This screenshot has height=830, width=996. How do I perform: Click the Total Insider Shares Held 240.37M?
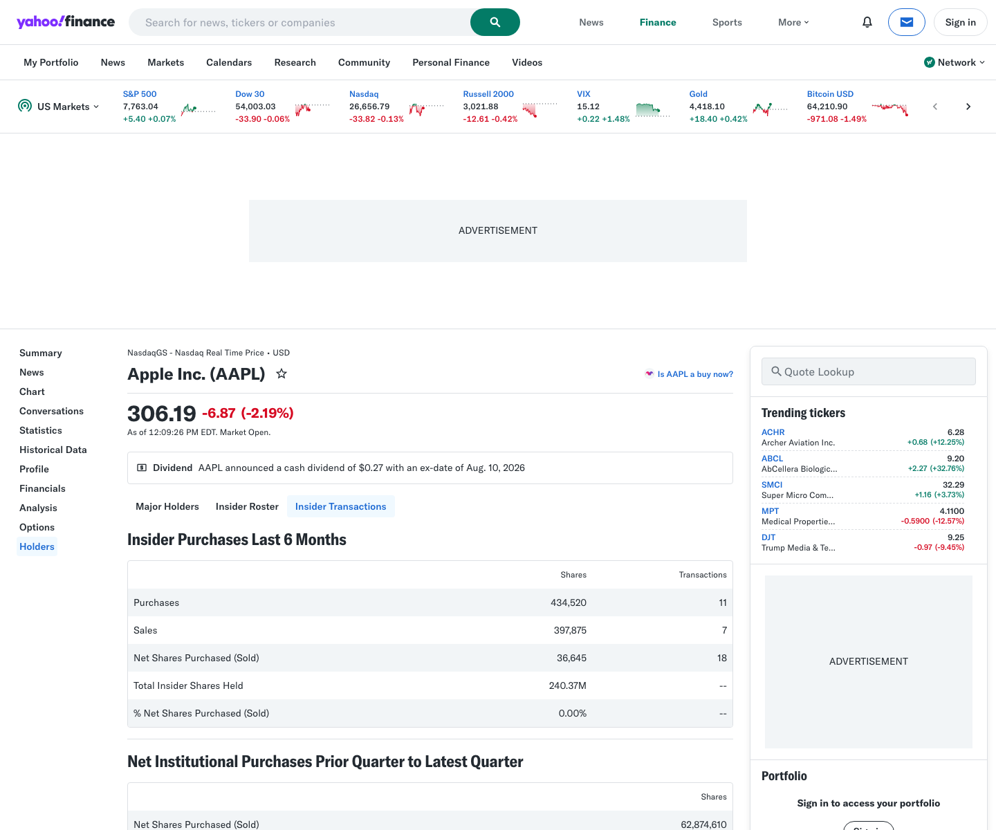pyautogui.click(x=568, y=685)
